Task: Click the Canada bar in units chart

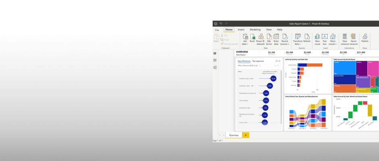Action: [300, 69]
